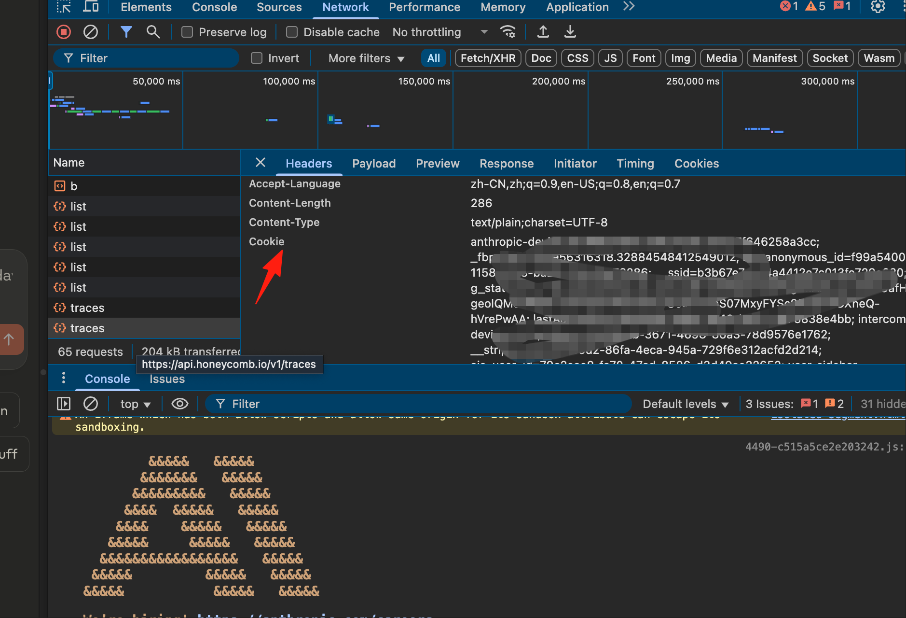
Task: Filter requests by Fetch/XHR
Action: coord(488,58)
